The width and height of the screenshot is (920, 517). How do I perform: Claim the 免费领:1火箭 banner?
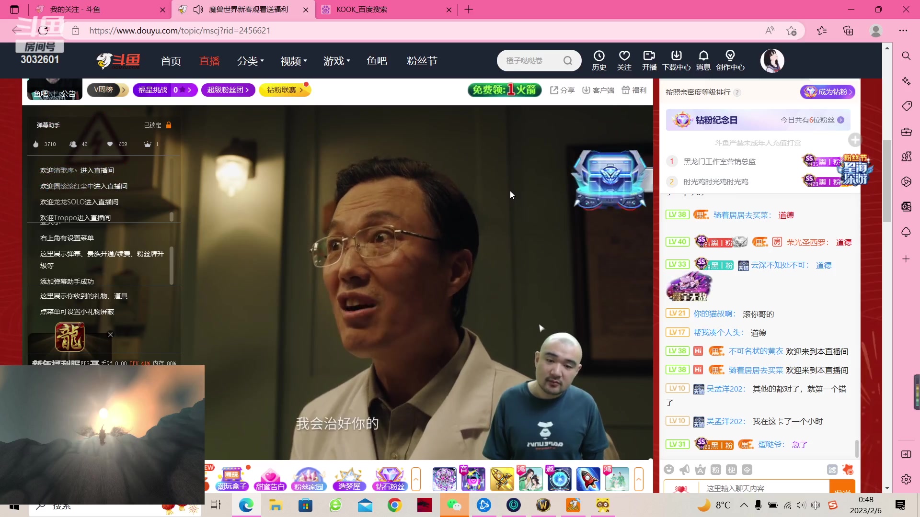point(505,90)
